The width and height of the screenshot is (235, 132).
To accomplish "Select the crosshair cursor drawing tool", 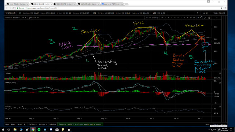I will (162, 18).
